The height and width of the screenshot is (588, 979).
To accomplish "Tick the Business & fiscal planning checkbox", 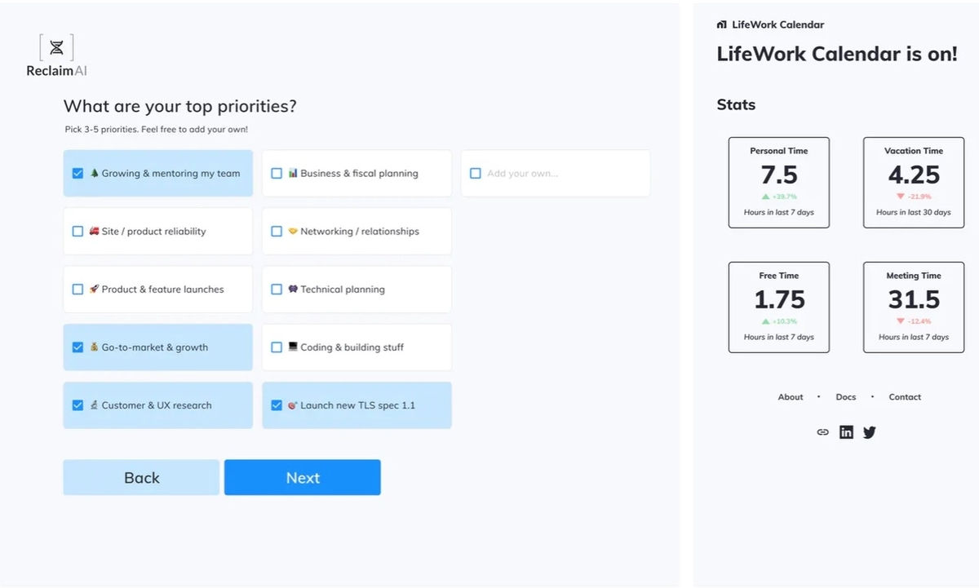I will point(277,174).
